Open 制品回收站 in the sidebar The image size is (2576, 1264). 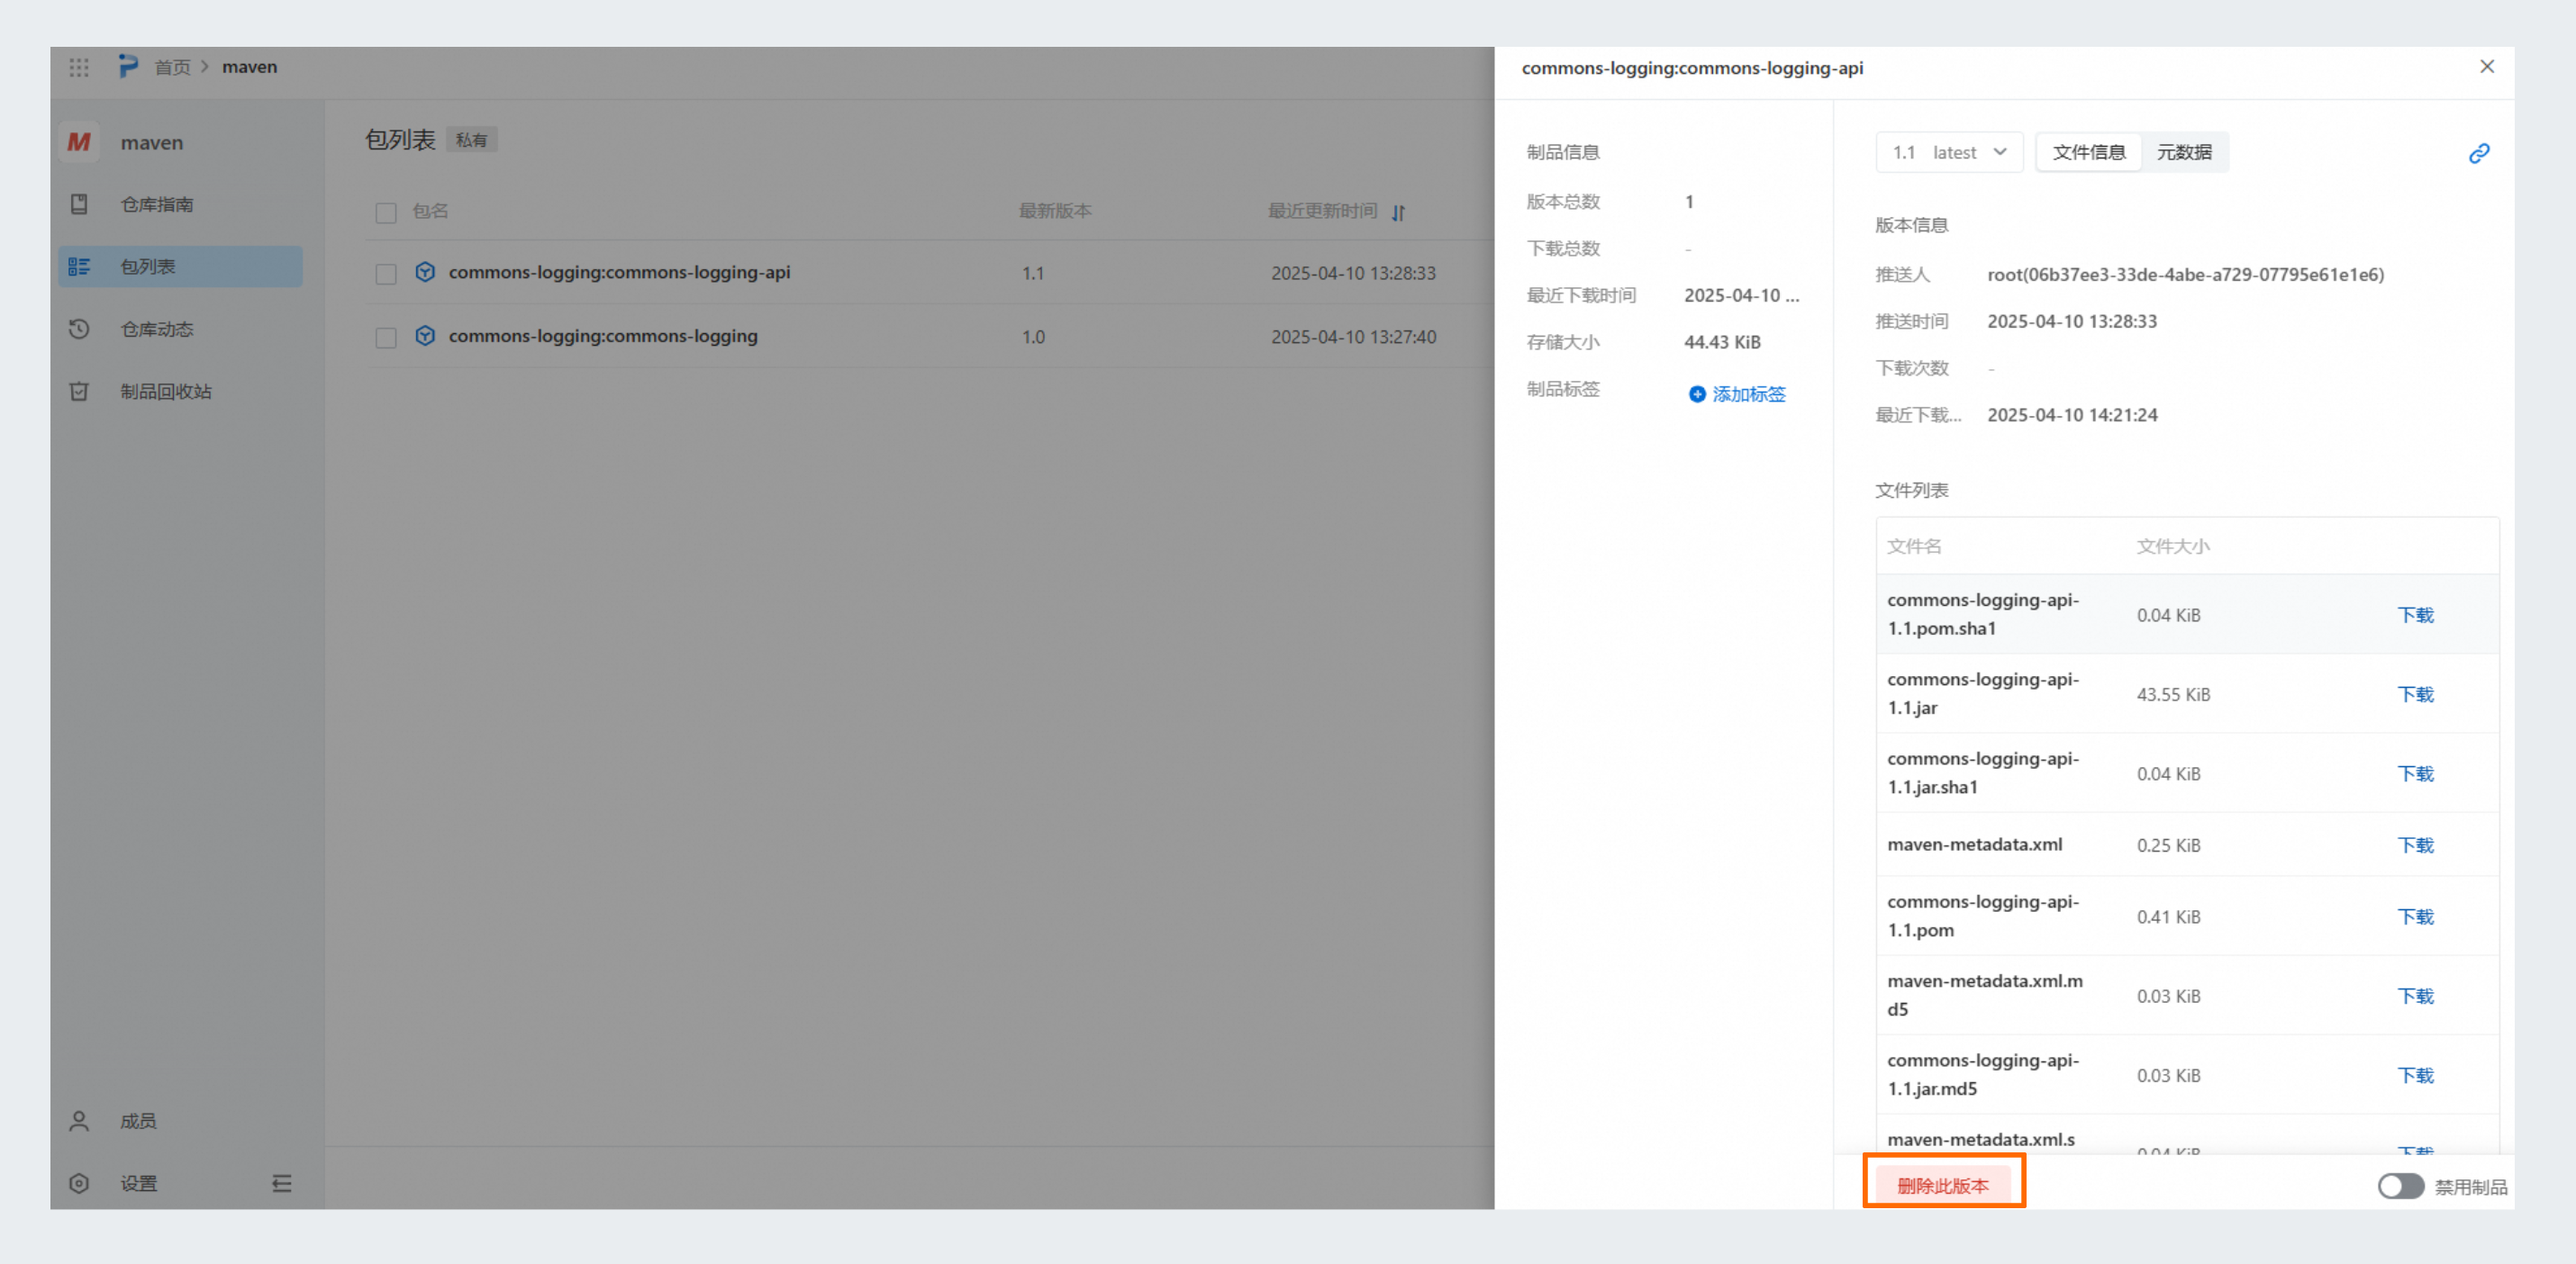[x=180, y=391]
